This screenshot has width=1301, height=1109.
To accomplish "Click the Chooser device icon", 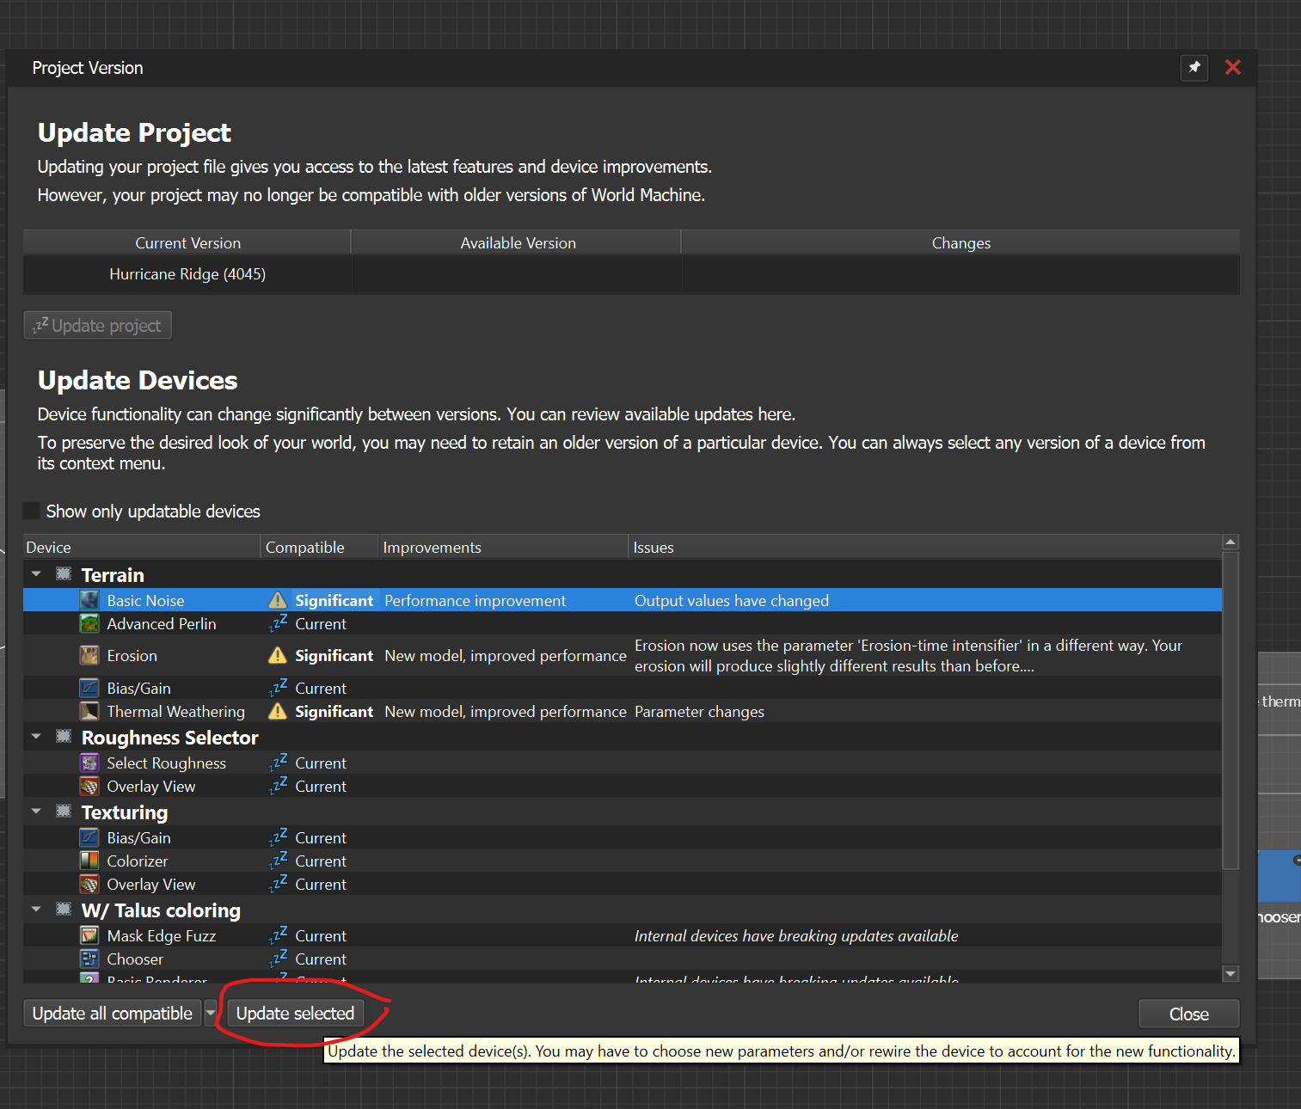I will coord(89,959).
